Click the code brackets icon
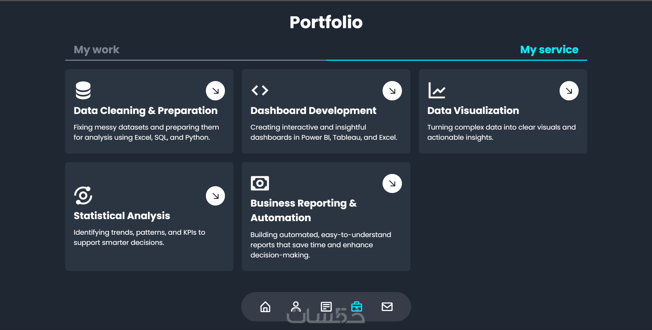The height and width of the screenshot is (330, 652). point(260,91)
